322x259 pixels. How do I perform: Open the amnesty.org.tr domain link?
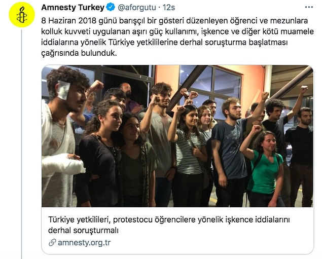tap(84, 243)
